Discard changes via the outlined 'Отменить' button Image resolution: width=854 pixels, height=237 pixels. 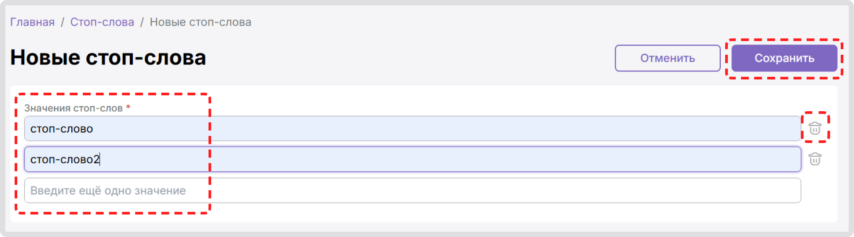[668, 58]
